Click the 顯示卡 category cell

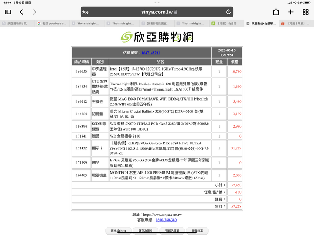pos(100,148)
